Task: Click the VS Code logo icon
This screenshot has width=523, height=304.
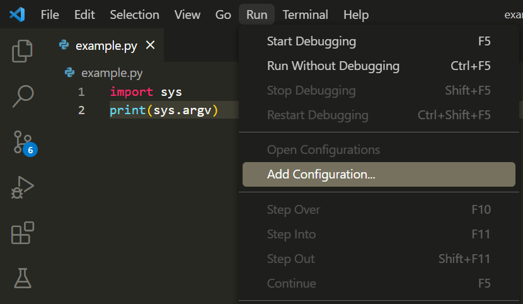Action: 17,15
